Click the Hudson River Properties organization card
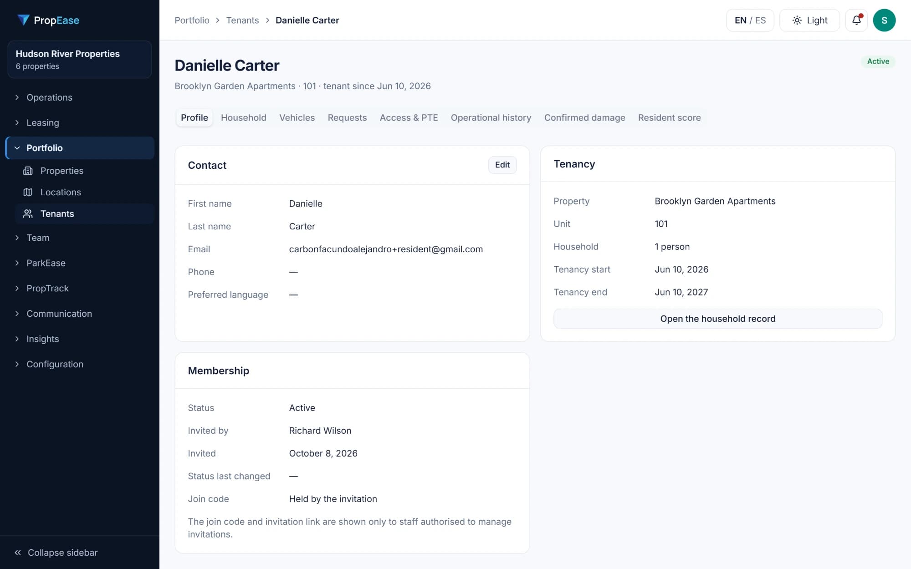The width and height of the screenshot is (911, 569). pyautogui.click(x=80, y=59)
